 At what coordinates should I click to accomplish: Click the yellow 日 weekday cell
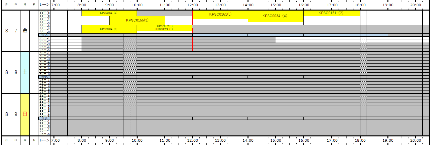tap(25, 114)
